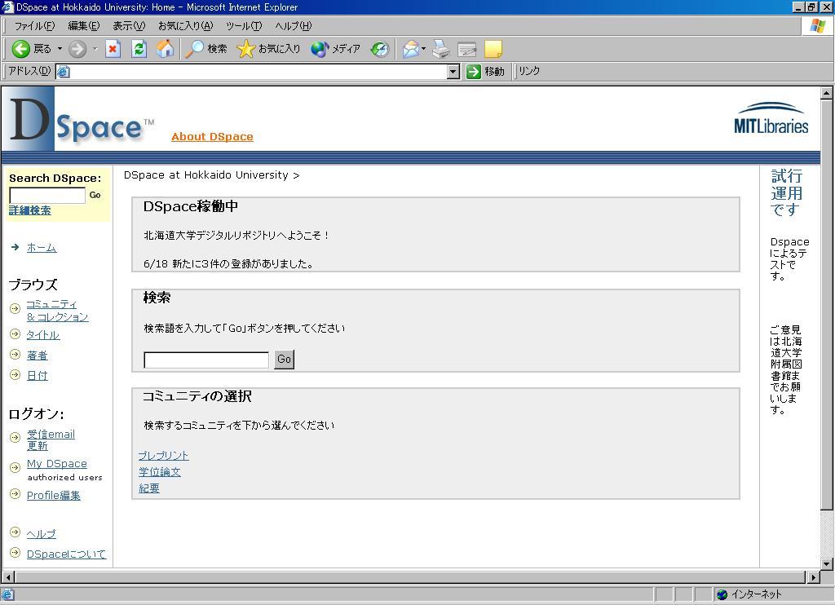Print the page with printer icon
This screenshot has height=605, width=835.
point(441,49)
